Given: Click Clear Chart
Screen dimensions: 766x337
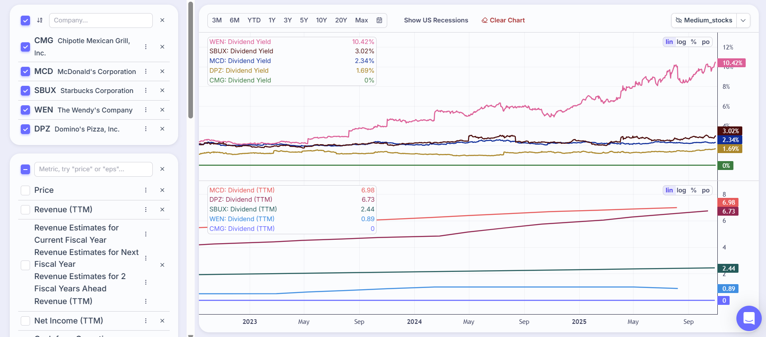Looking at the screenshot, I should coord(503,20).
